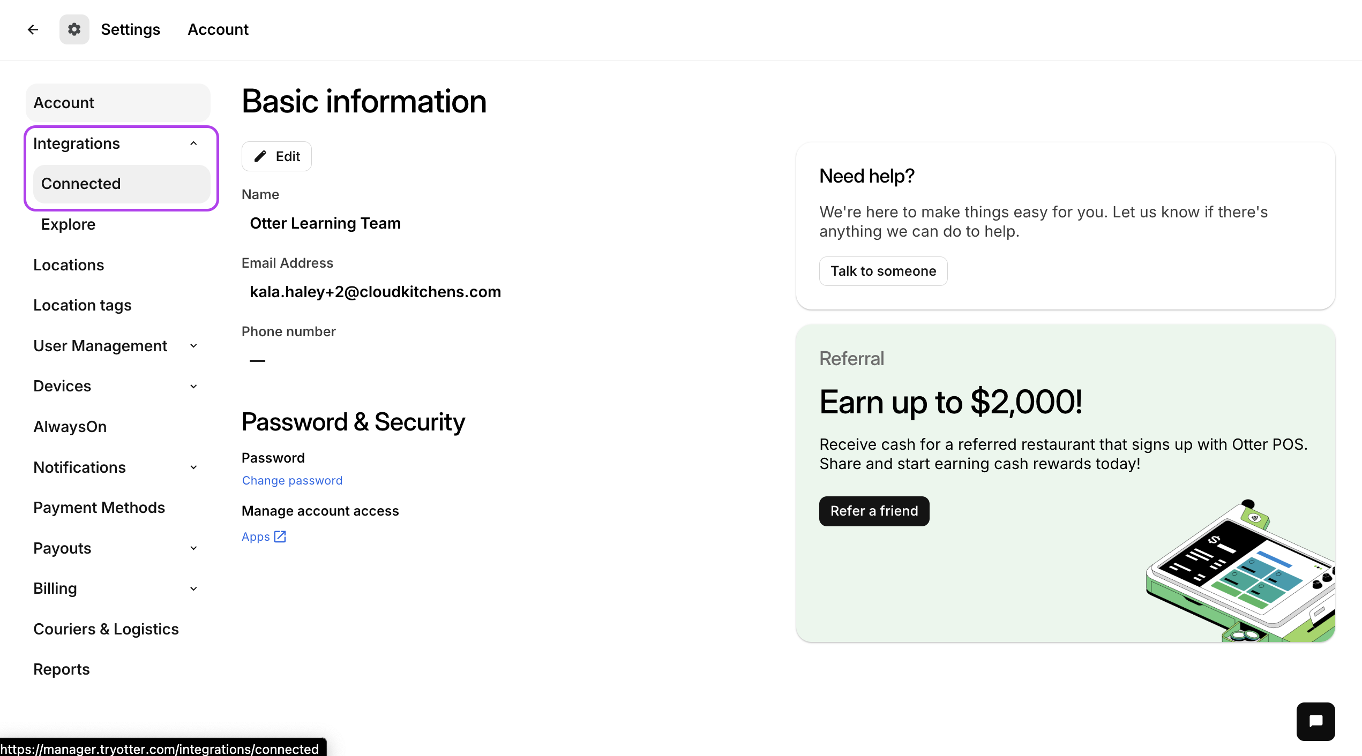The width and height of the screenshot is (1362, 756).
Task: Click the Change password link
Action: [292, 480]
